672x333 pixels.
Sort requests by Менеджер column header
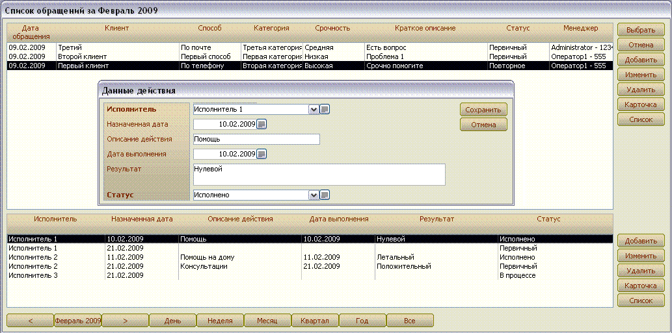point(581,28)
